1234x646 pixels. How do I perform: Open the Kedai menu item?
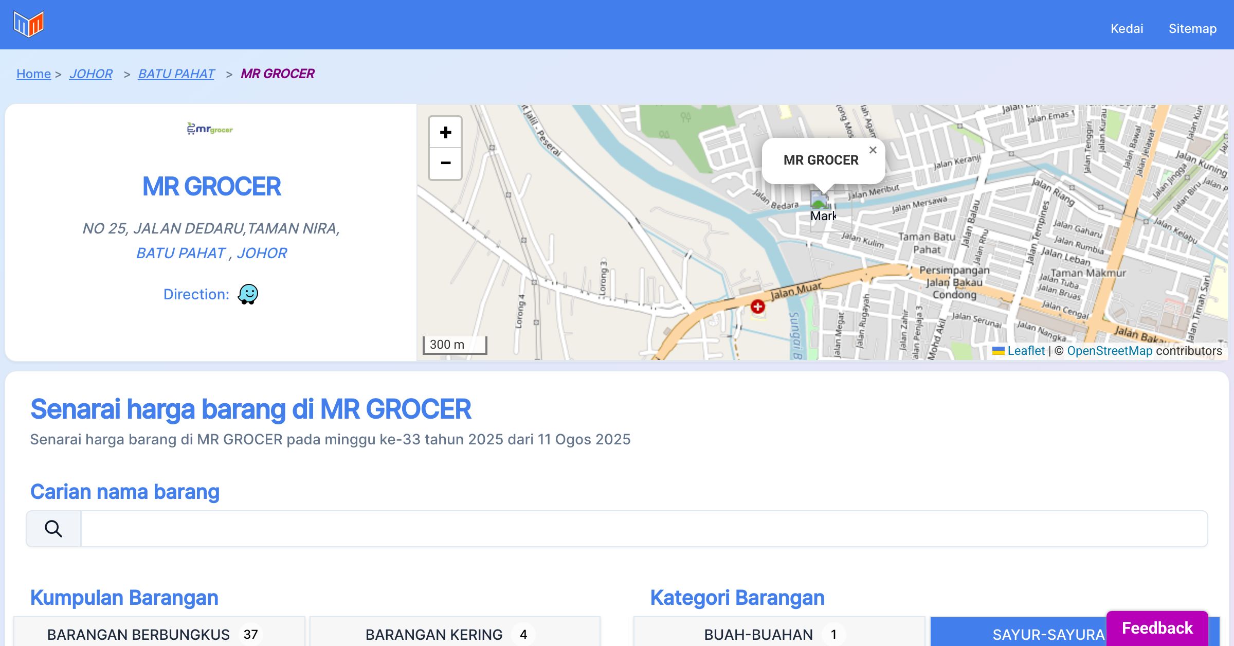(1127, 28)
